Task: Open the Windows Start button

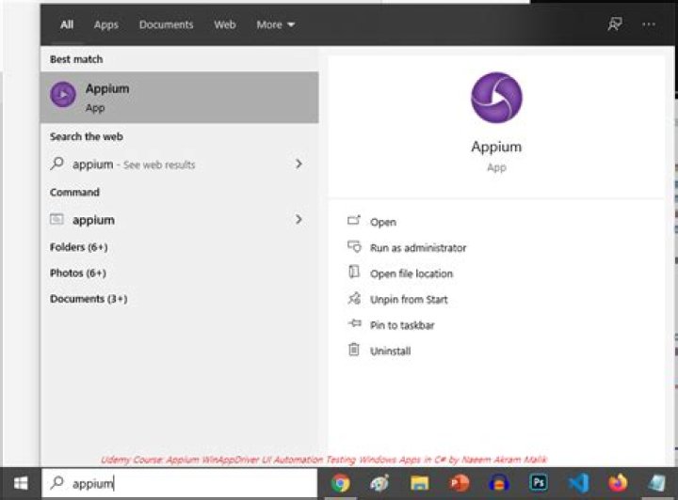Action: point(21,483)
